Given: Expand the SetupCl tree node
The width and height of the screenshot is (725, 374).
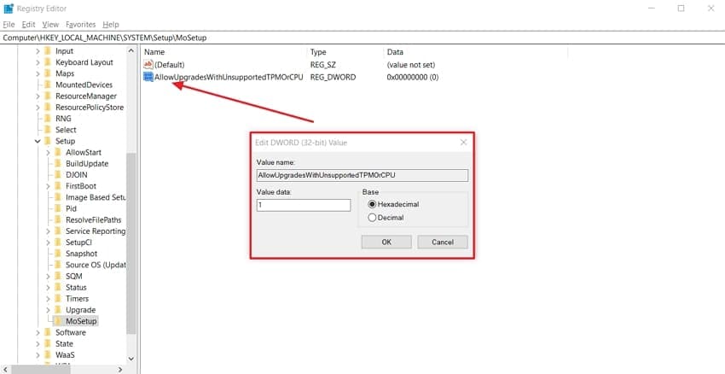Looking at the screenshot, I should (48, 243).
